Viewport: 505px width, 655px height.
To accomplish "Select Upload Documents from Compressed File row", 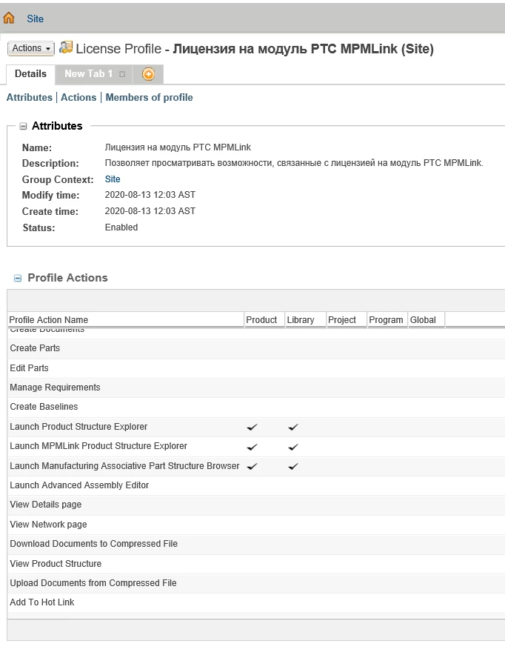I will tap(256, 583).
